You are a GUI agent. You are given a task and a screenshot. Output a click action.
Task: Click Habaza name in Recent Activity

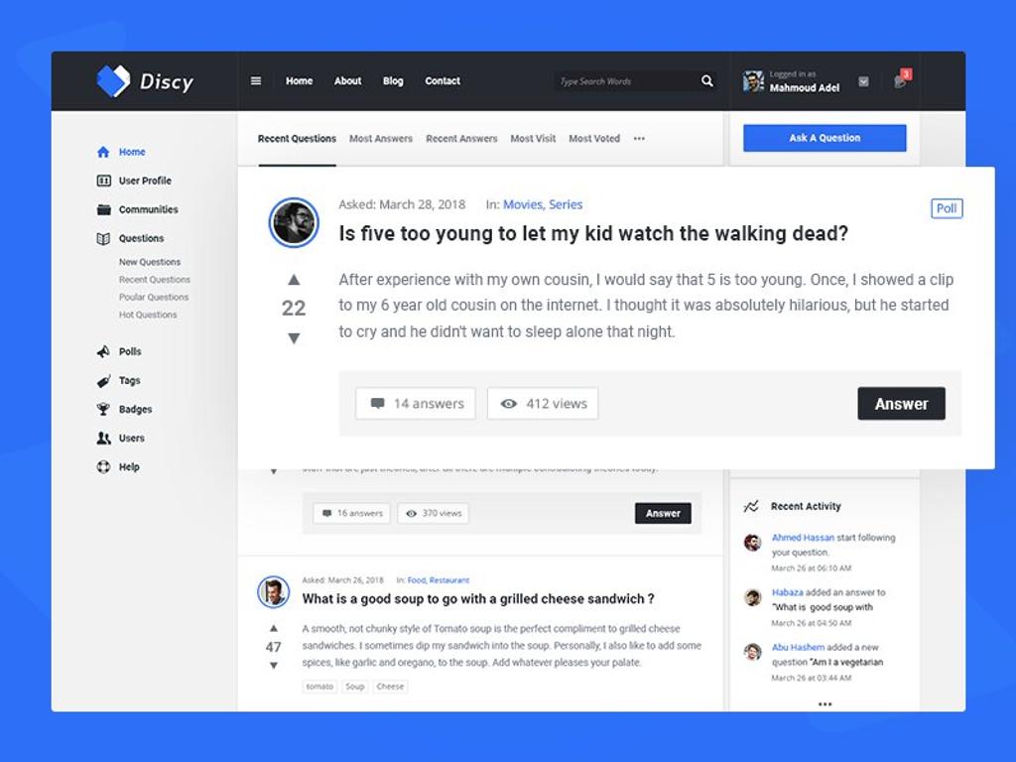click(x=787, y=592)
